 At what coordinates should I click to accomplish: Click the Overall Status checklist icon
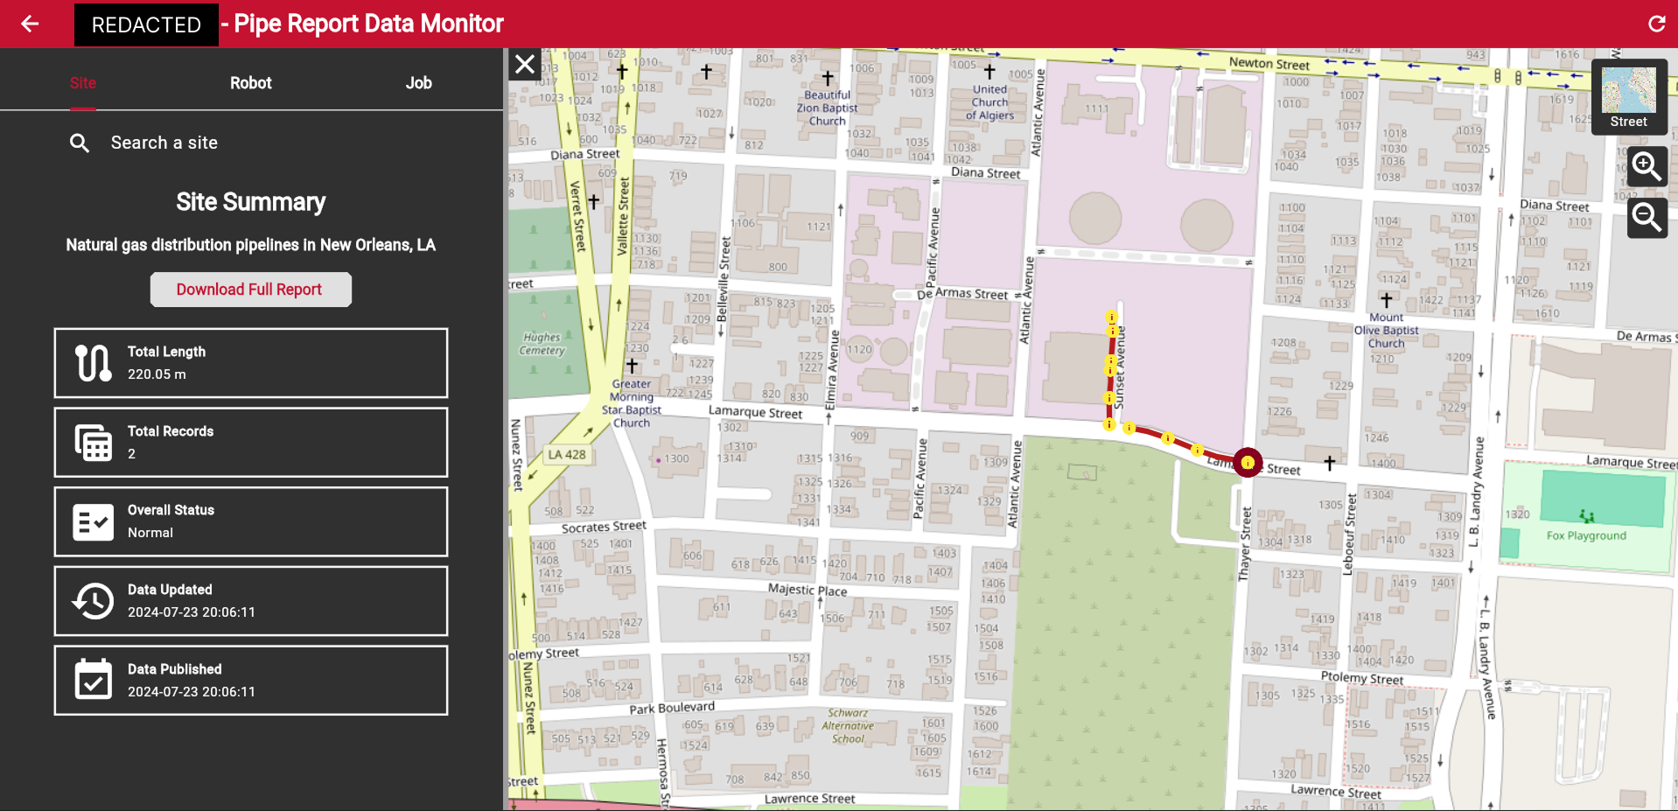(93, 522)
